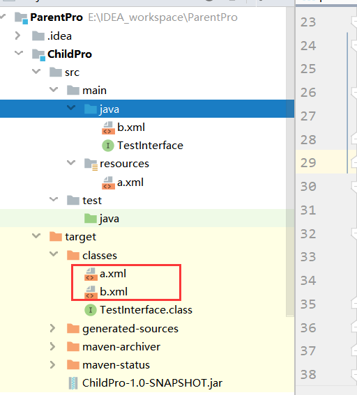Screen dimensions: 357x395
Task: Click the green test java folder icon
Action: click(x=91, y=219)
